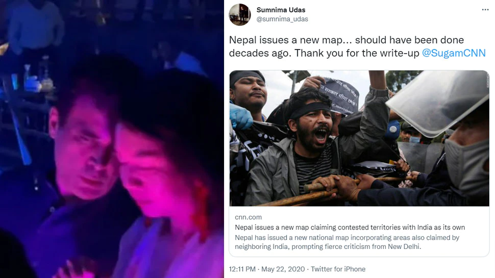
Task: Click the riot police shield in the photo
Action: click(437, 101)
